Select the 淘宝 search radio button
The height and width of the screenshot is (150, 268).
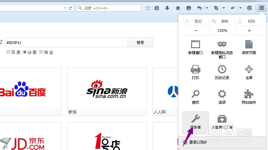tap(41, 52)
